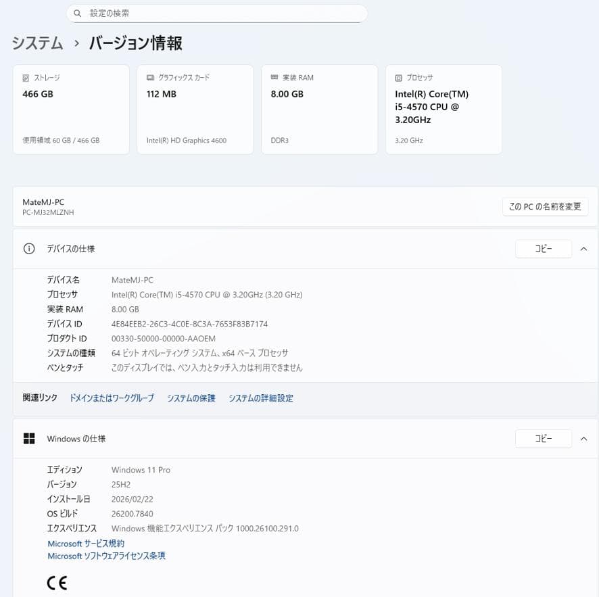Click 関連リンク label
Viewport: 599px width, 597px height.
pos(40,398)
